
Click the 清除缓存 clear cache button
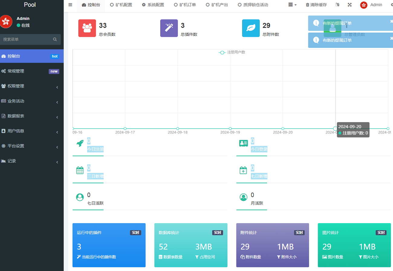(316, 5)
